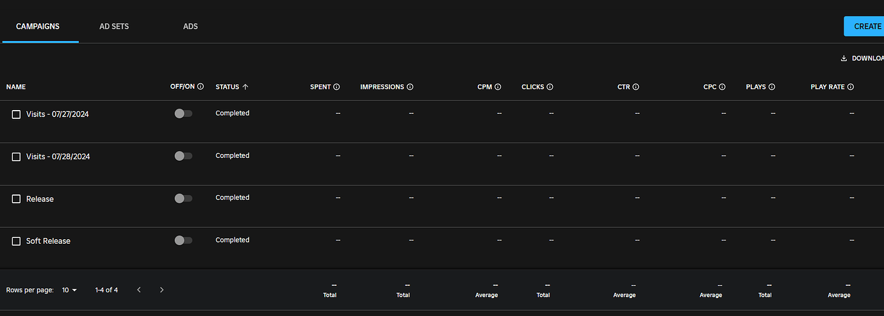
Task: Open the Soft Release campaign name
Action: coord(48,241)
